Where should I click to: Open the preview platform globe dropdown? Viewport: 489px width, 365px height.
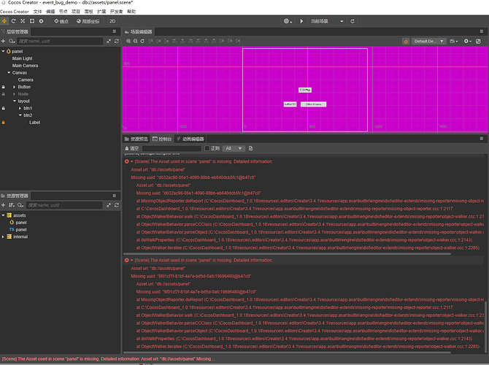pyautogui.click(x=288, y=21)
